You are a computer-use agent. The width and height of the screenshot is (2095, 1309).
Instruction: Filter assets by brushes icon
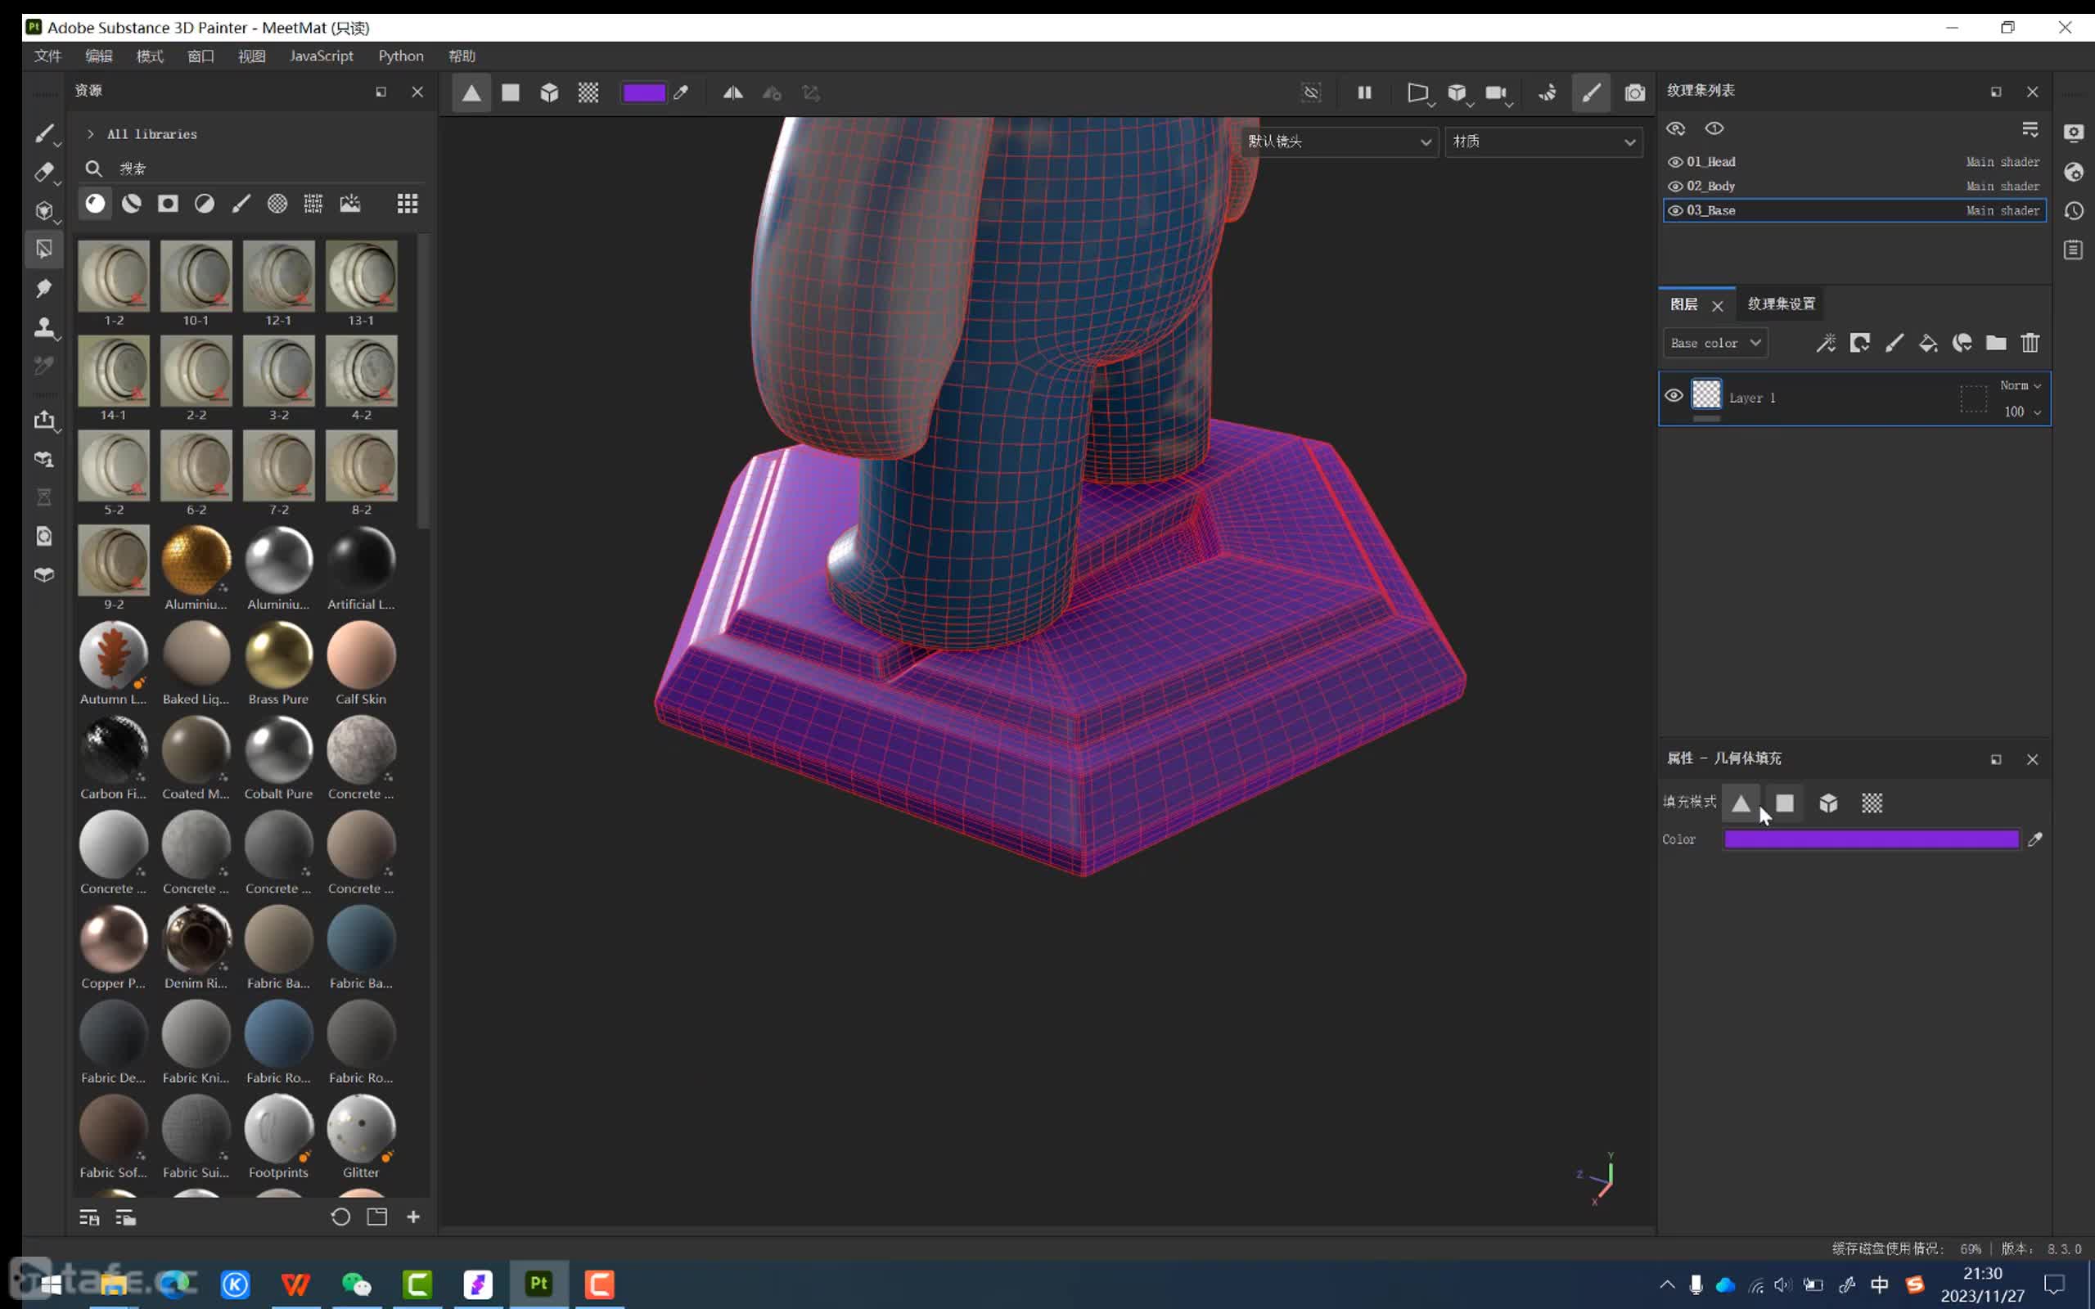tap(241, 204)
